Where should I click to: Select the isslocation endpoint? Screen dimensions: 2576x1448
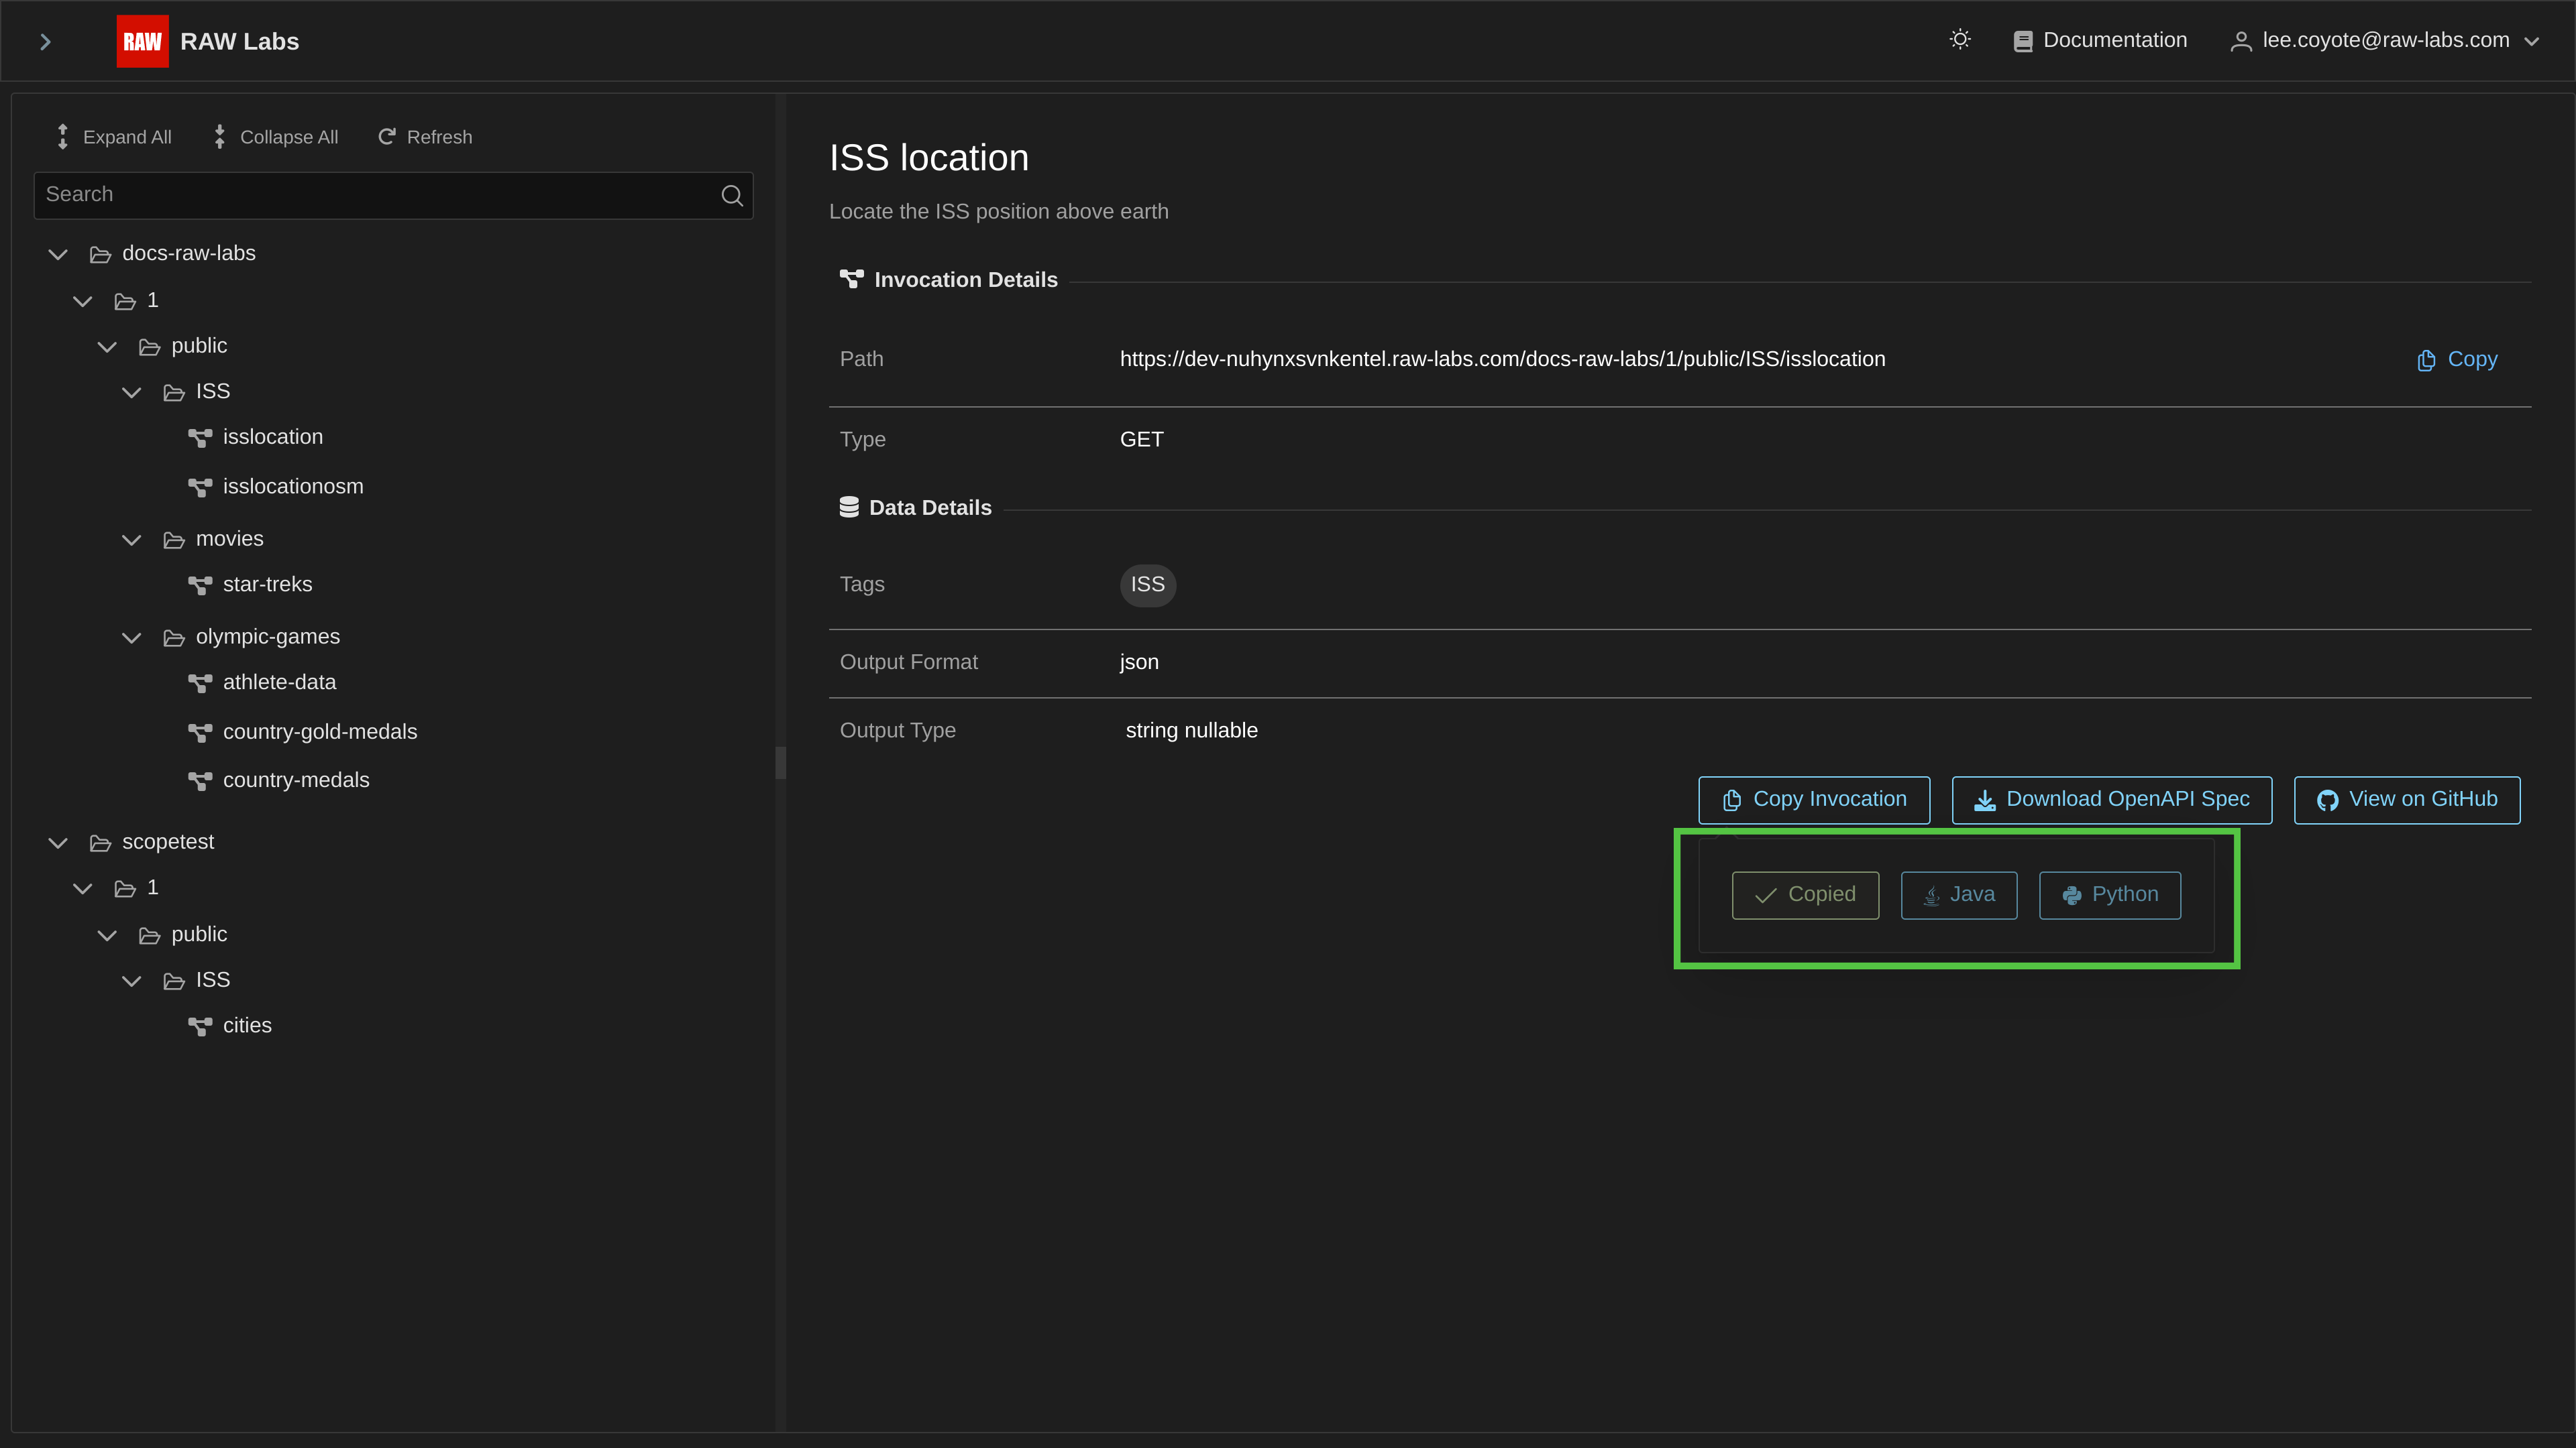272,436
